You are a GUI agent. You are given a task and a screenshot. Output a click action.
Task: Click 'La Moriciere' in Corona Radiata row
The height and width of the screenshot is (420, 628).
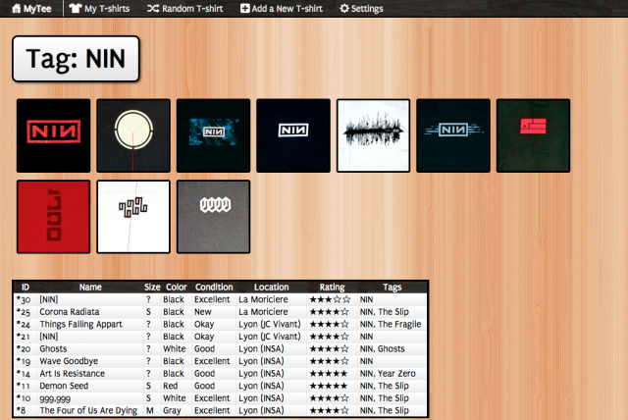pos(263,312)
